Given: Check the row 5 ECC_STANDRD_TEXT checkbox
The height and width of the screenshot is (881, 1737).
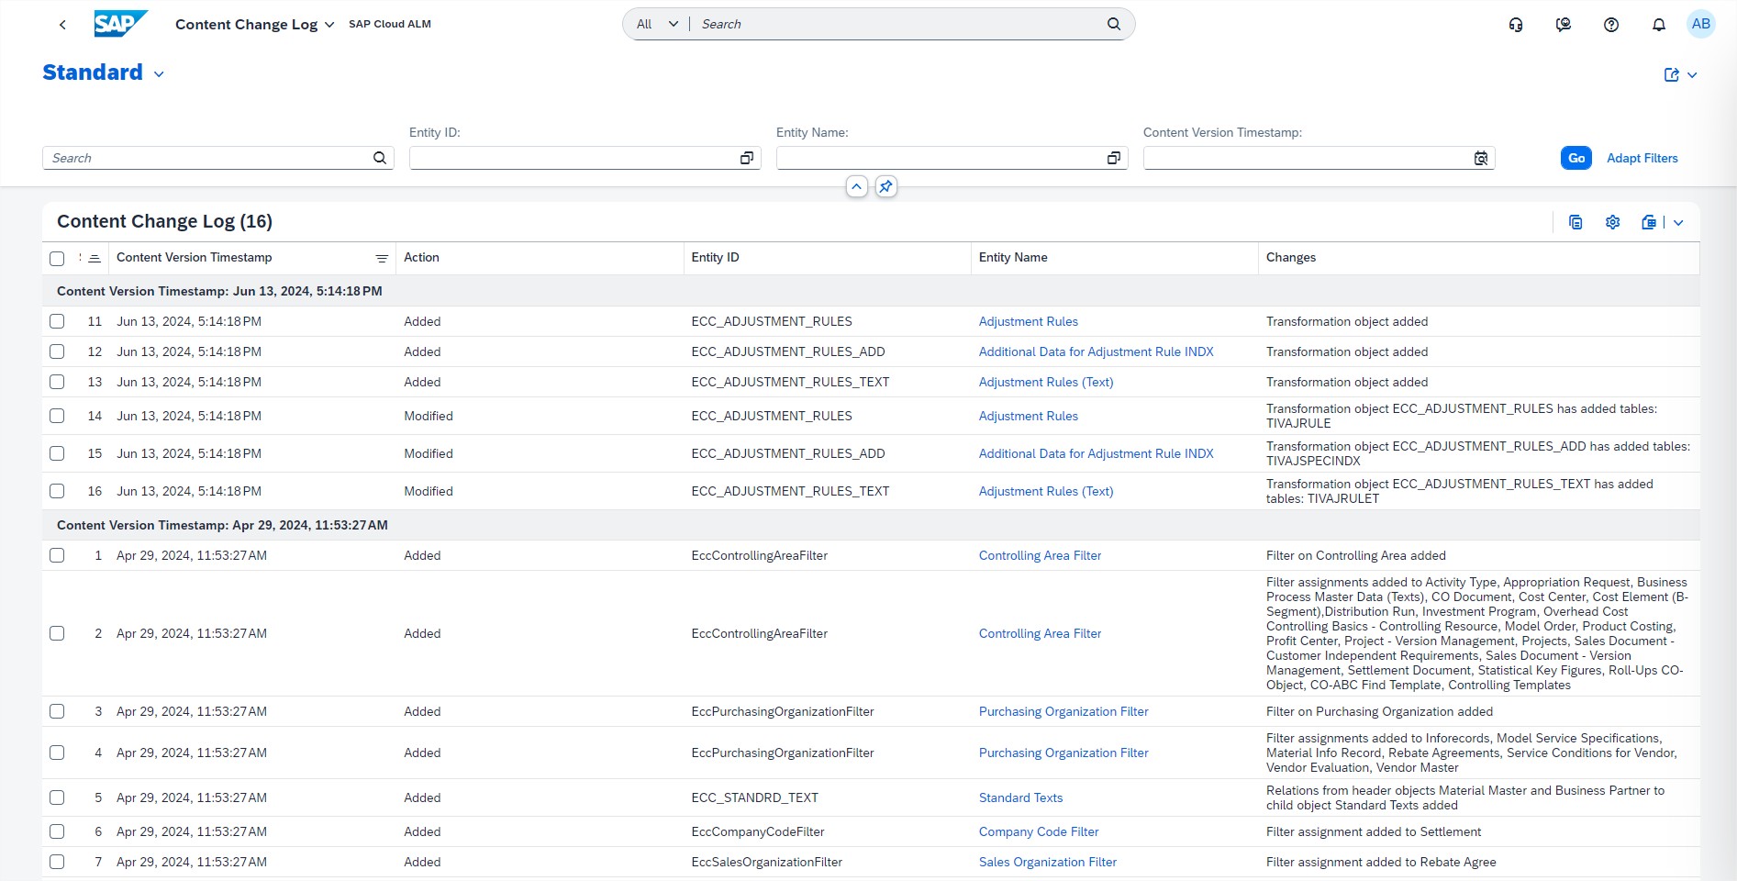Looking at the screenshot, I should click(x=57, y=797).
